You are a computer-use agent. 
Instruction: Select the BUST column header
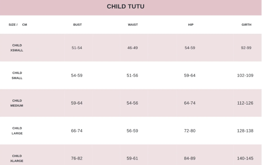[77, 25]
